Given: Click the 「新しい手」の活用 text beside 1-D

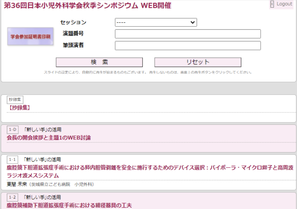Looking at the screenshot, I should [x=43, y=130].
